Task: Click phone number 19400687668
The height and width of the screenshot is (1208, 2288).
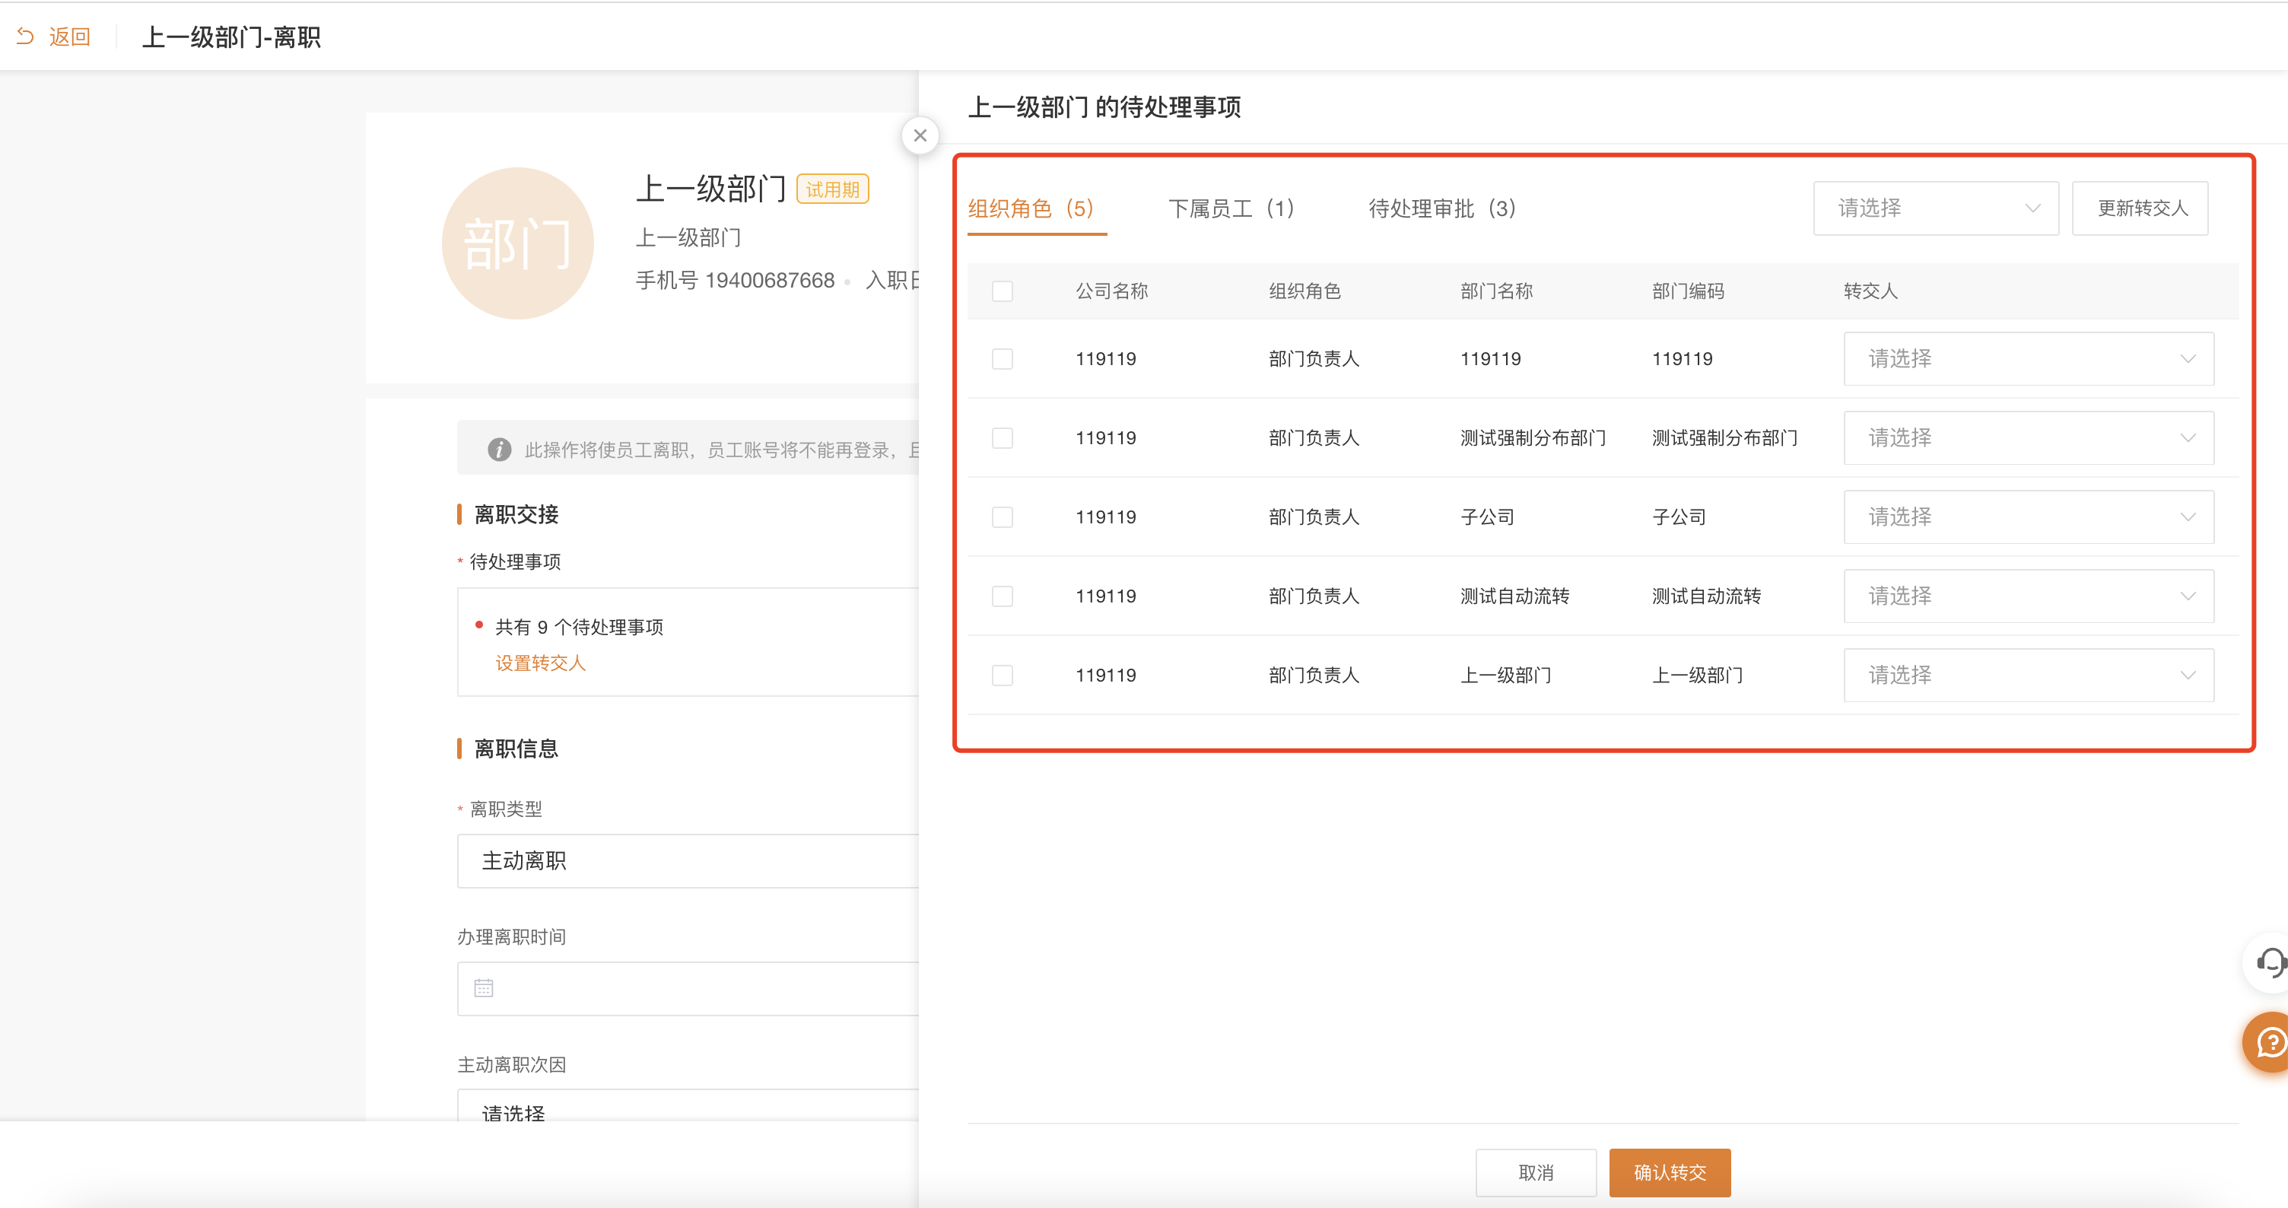Action: 769,281
